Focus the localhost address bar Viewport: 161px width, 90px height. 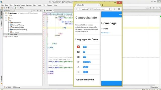click(93, 9)
